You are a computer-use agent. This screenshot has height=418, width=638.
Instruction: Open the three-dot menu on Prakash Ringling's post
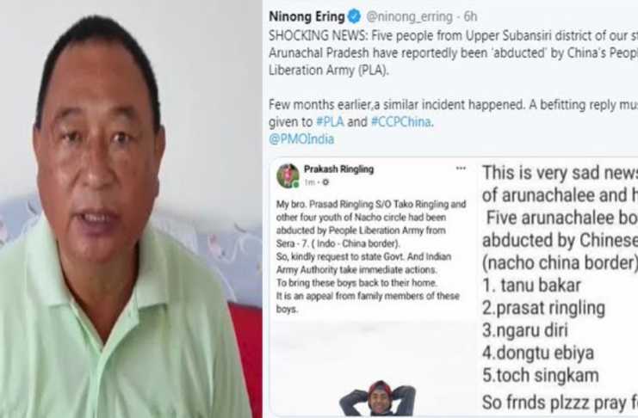click(461, 169)
